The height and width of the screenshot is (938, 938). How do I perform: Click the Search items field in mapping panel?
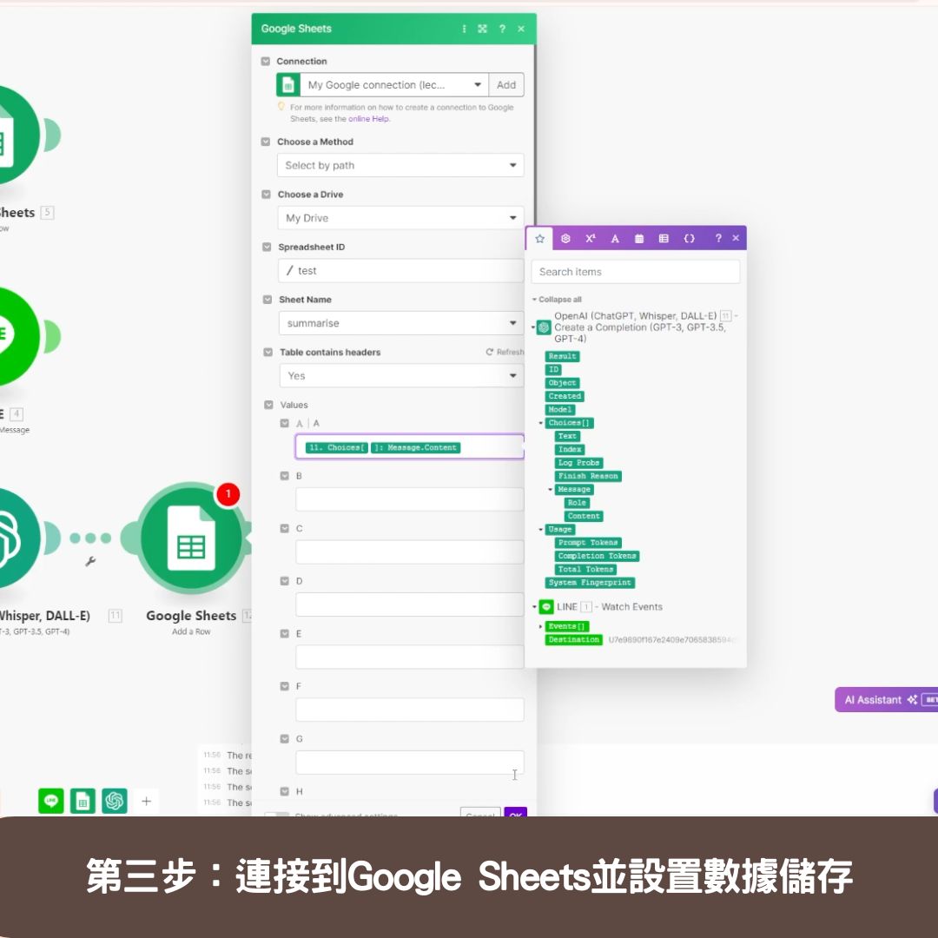coord(635,271)
